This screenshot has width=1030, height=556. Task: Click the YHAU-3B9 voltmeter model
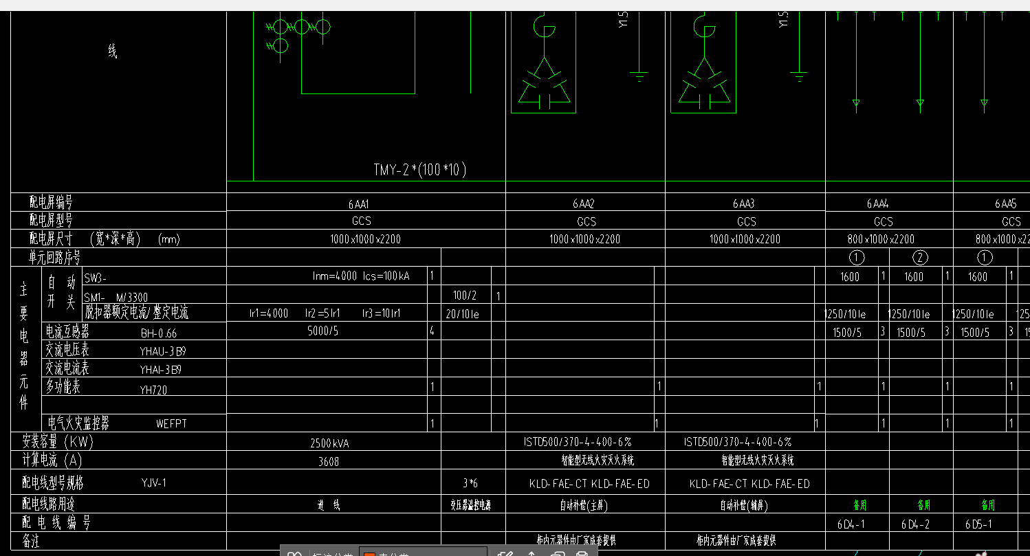coord(163,351)
